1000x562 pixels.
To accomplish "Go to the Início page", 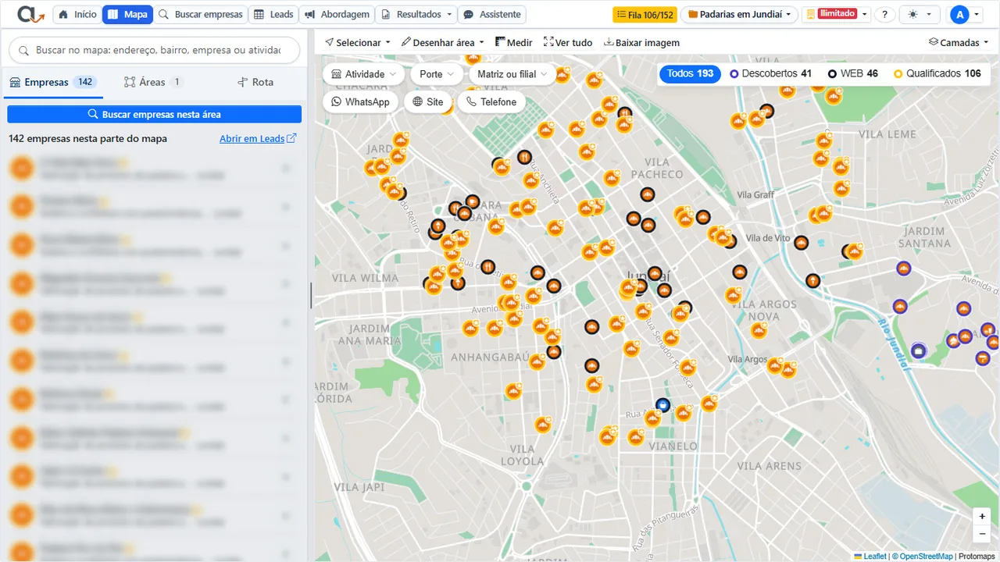I will (x=77, y=15).
